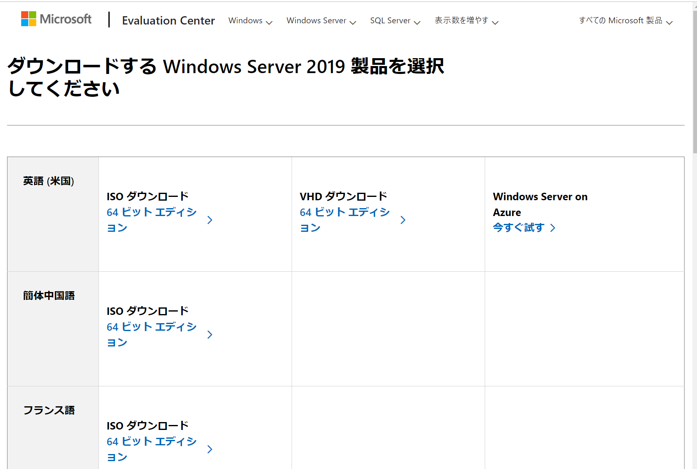Click VHD ダウンロード heading
Image resolution: width=697 pixels, height=469 pixels.
344,196
